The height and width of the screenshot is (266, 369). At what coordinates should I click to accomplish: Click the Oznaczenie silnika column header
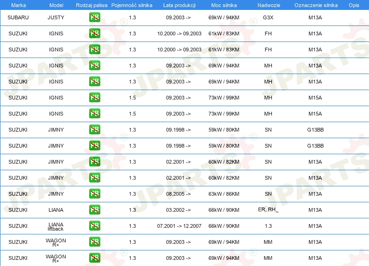click(316, 5)
